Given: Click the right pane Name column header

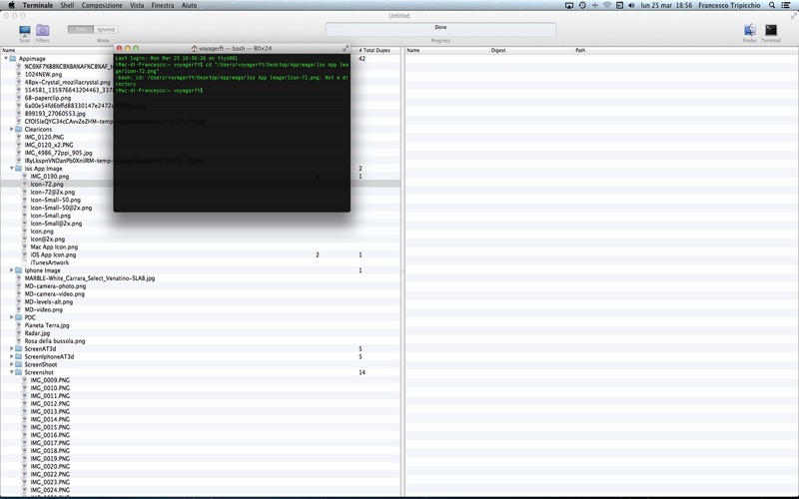Looking at the screenshot, I should coord(447,51).
